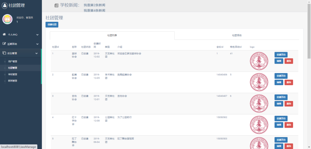Click the intro text 为了公益前行
The height and width of the screenshot is (149, 311).
click(x=125, y=117)
